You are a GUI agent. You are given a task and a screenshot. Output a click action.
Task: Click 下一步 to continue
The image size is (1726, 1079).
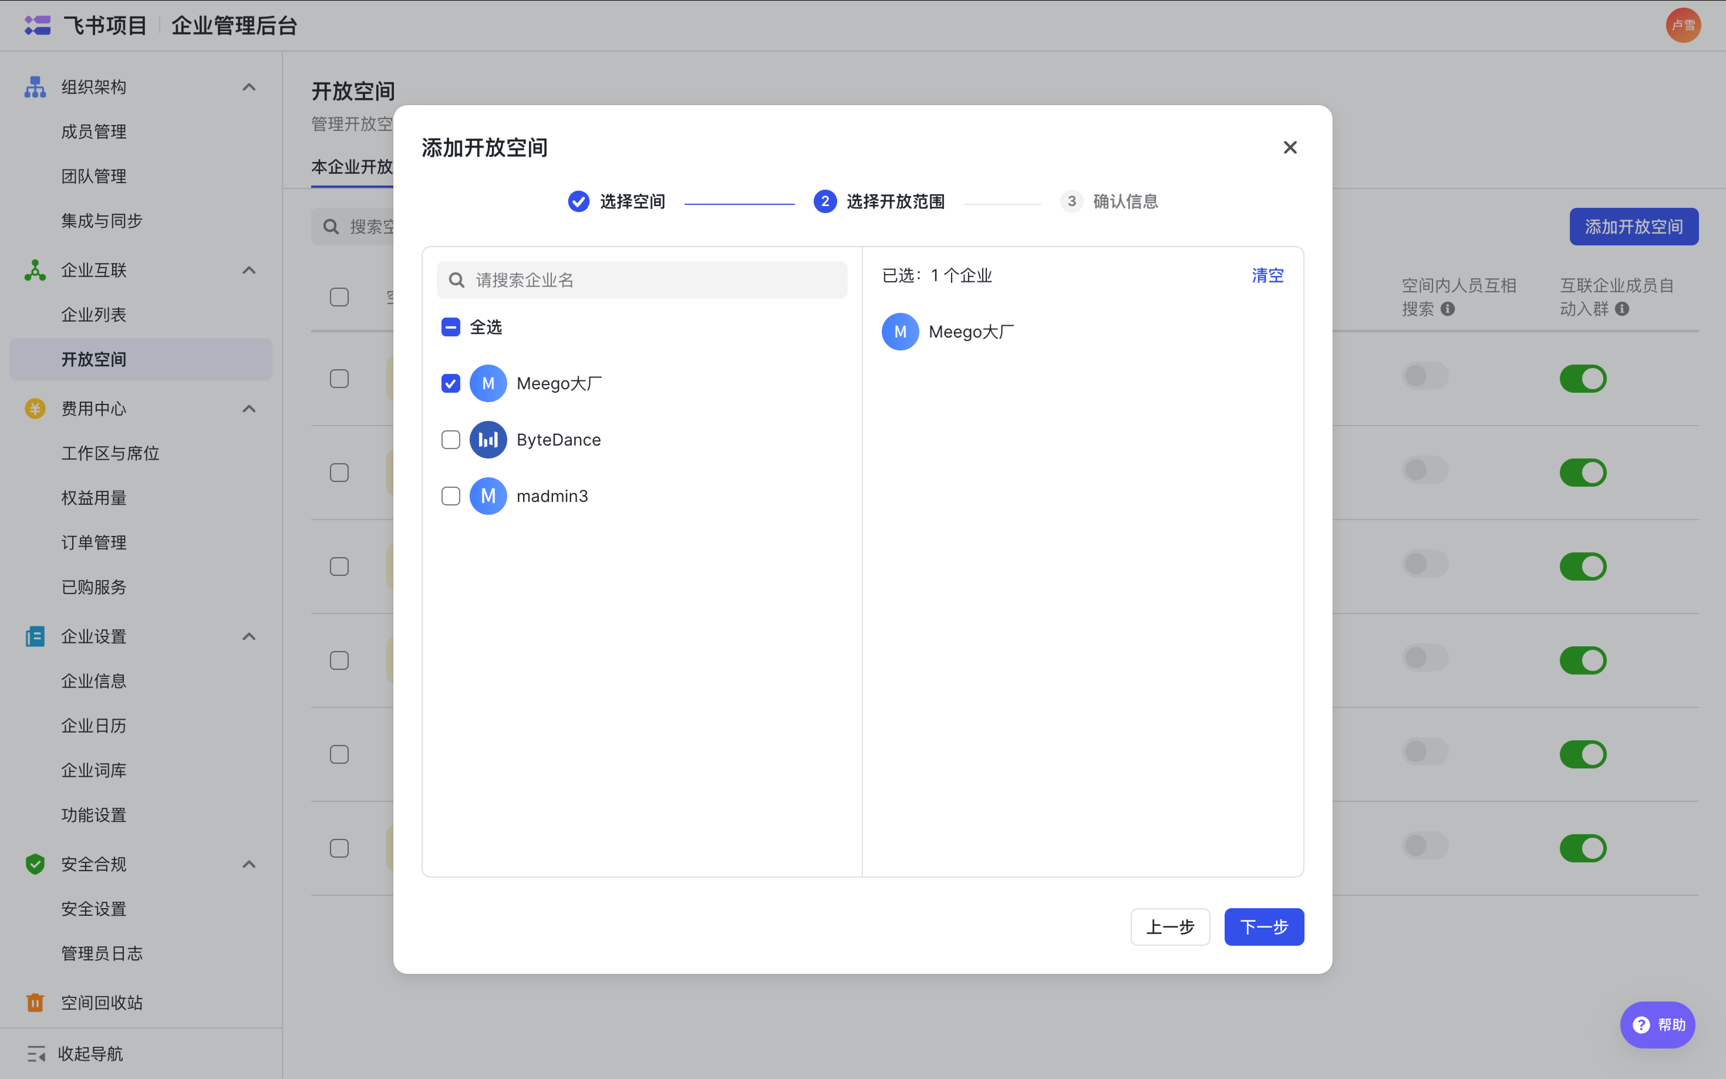pos(1264,926)
